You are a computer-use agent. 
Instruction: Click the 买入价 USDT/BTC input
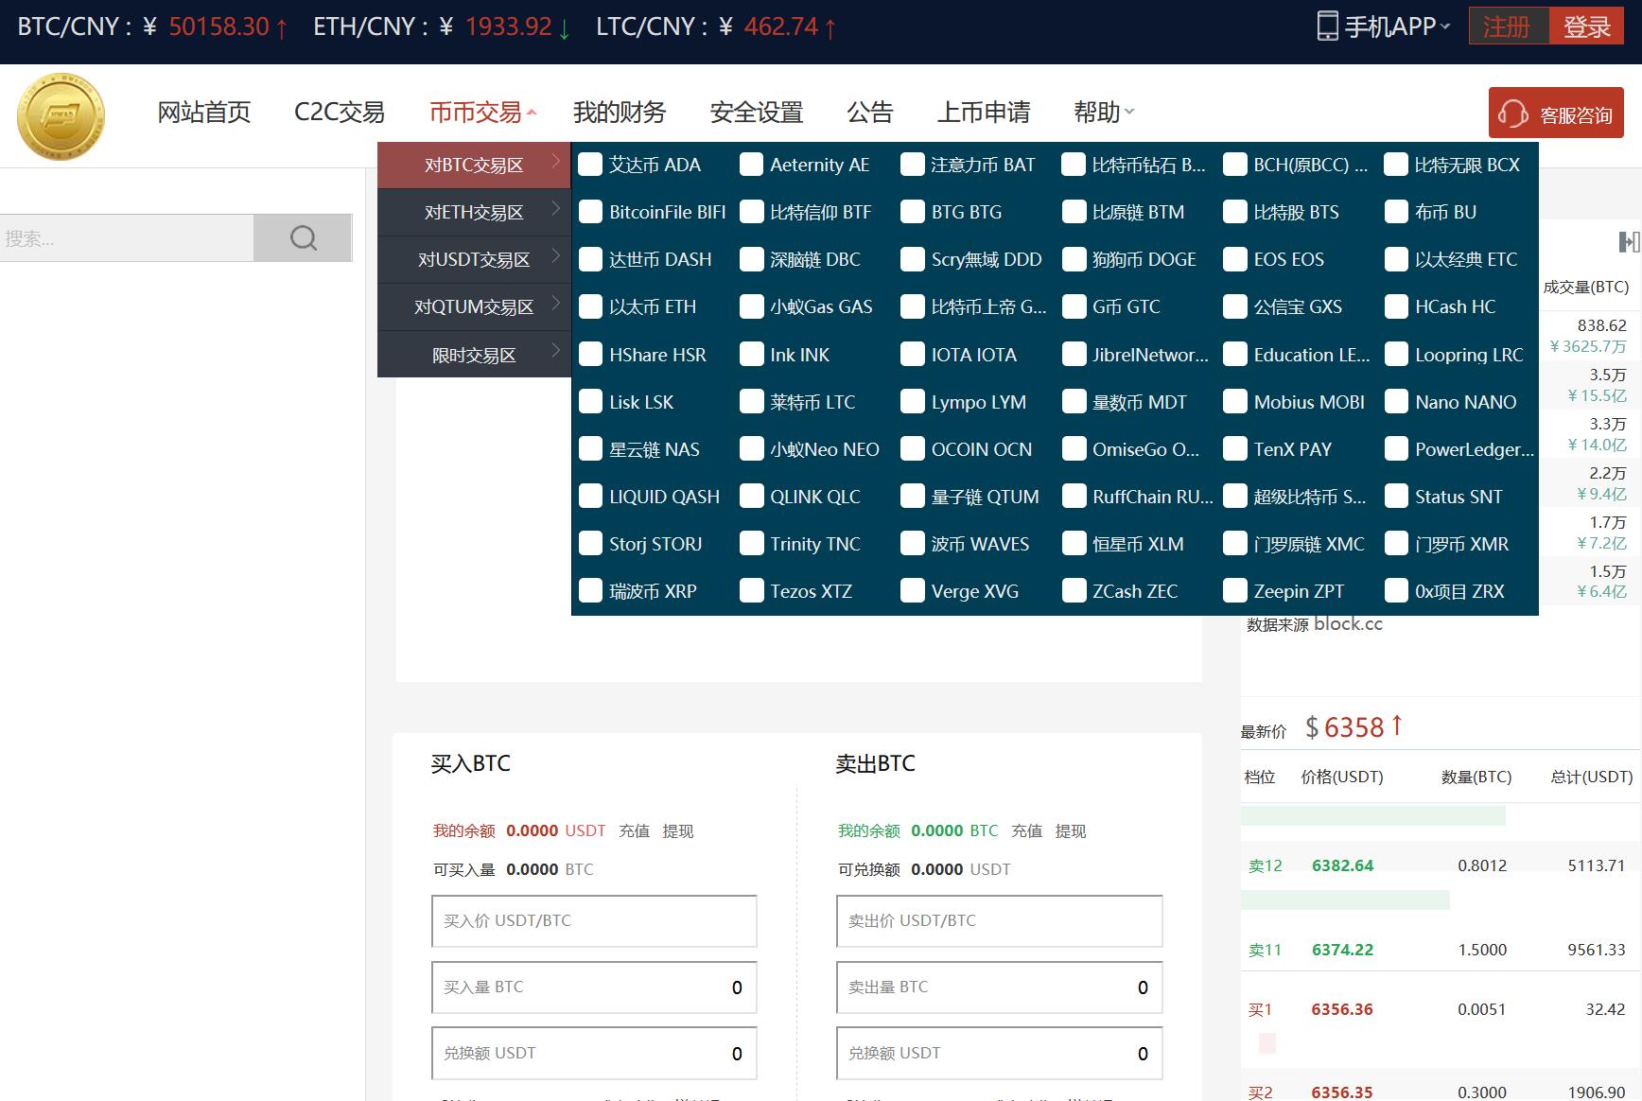(x=594, y=920)
